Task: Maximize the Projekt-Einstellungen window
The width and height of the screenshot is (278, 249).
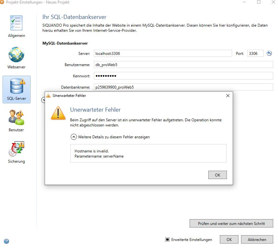Action: tap(259, 2)
